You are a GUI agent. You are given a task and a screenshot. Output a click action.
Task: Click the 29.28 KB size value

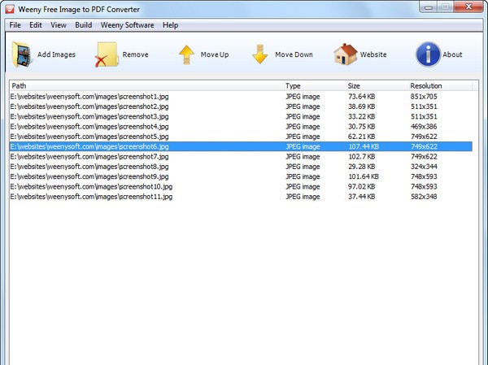coord(361,166)
